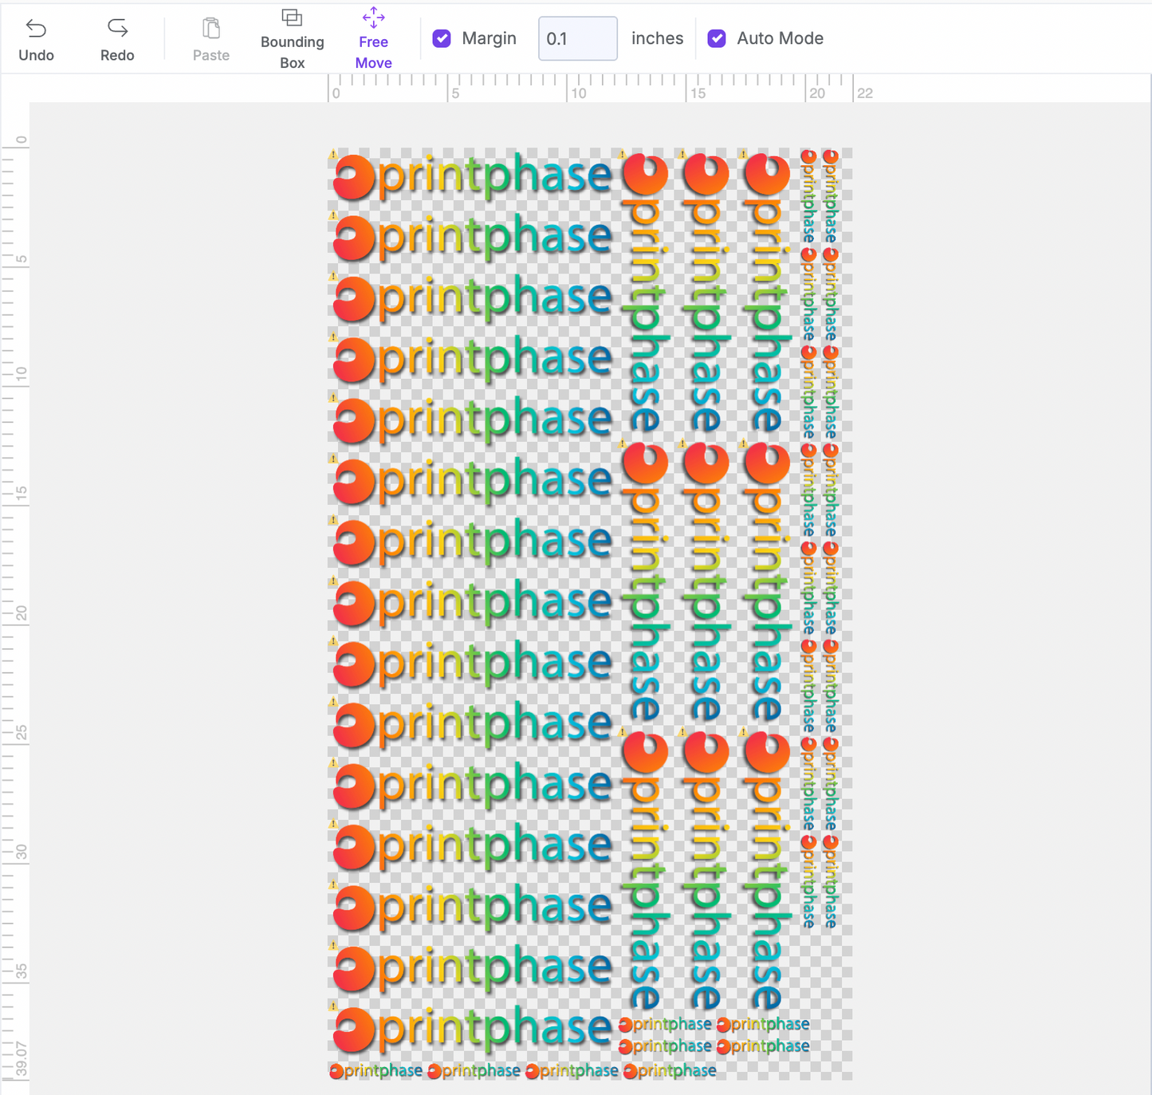Click the warning icon on the top-left vertical logo

(x=623, y=154)
